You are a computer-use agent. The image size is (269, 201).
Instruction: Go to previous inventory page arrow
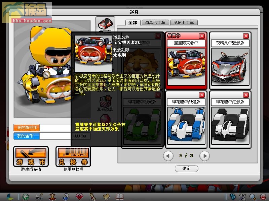[x=168, y=156]
